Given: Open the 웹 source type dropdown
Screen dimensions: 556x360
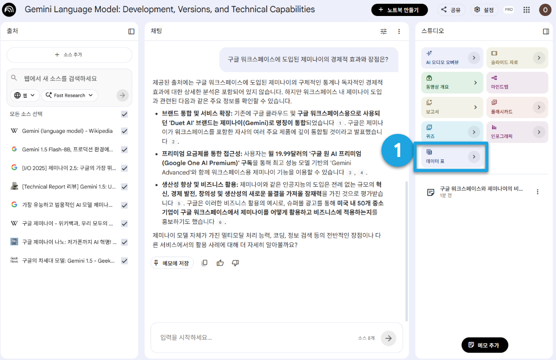Looking at the screenshot, I should 25,95.
